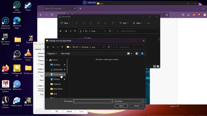Expand address dropdown in Downloads window

(105, 31)
